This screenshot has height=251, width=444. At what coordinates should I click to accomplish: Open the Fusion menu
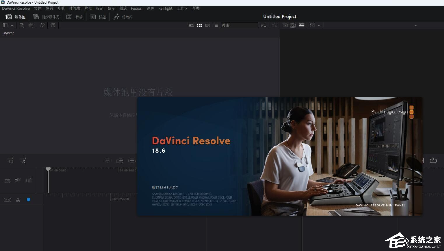(136, 8)
